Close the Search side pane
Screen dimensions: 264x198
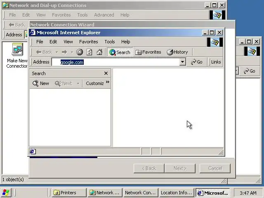tap(106, 73)
